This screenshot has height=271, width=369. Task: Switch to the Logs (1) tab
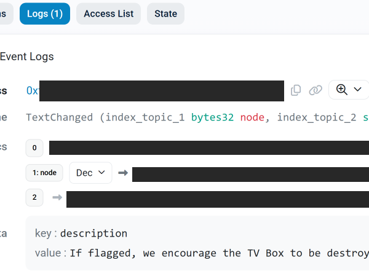pos(45,14)
